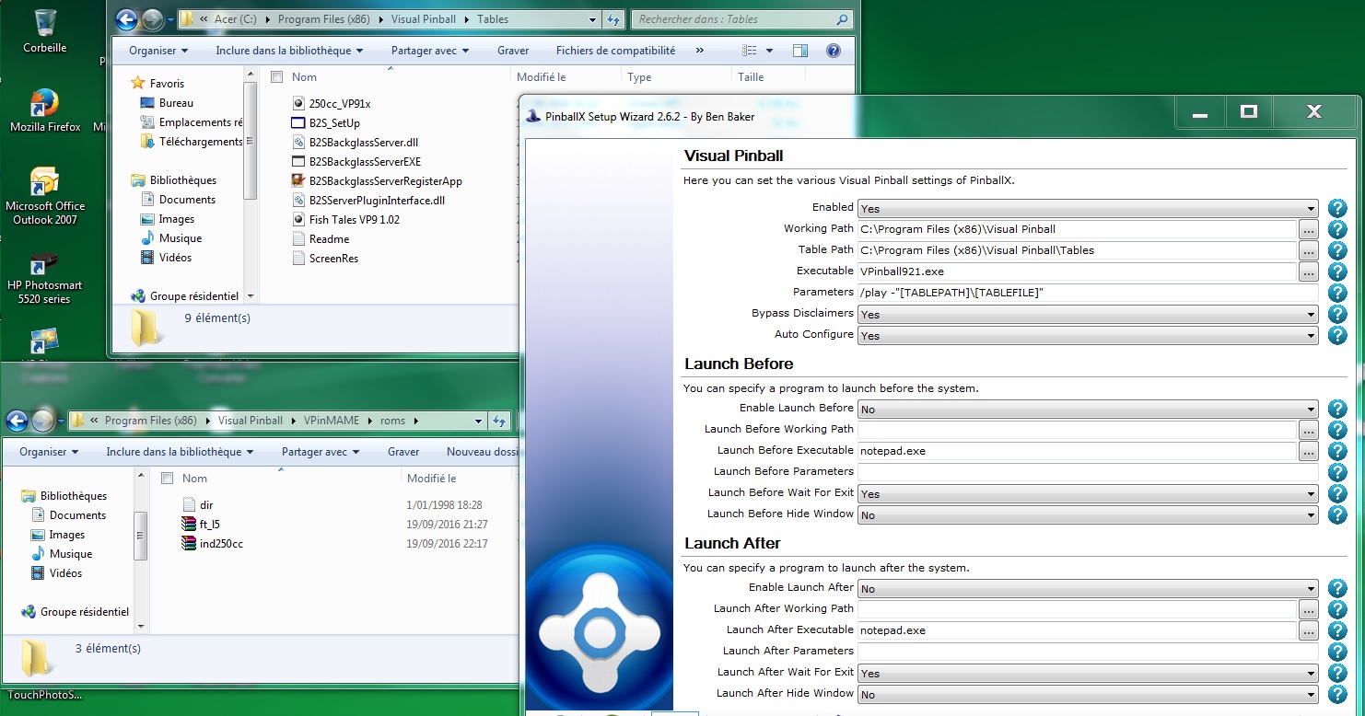This screenshot has width=1365, height=716.
Task: Click search box Rechercher dans Tables
Action: [741, 19]
